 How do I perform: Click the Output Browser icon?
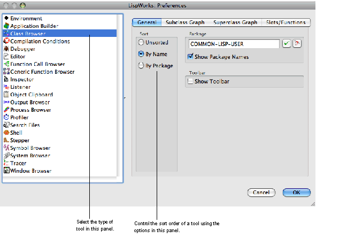pyautogui.click(x=6, y=102)
